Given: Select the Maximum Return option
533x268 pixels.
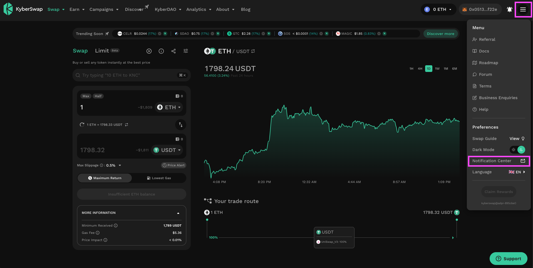Looking at the screenshot, I should [105, 178].
